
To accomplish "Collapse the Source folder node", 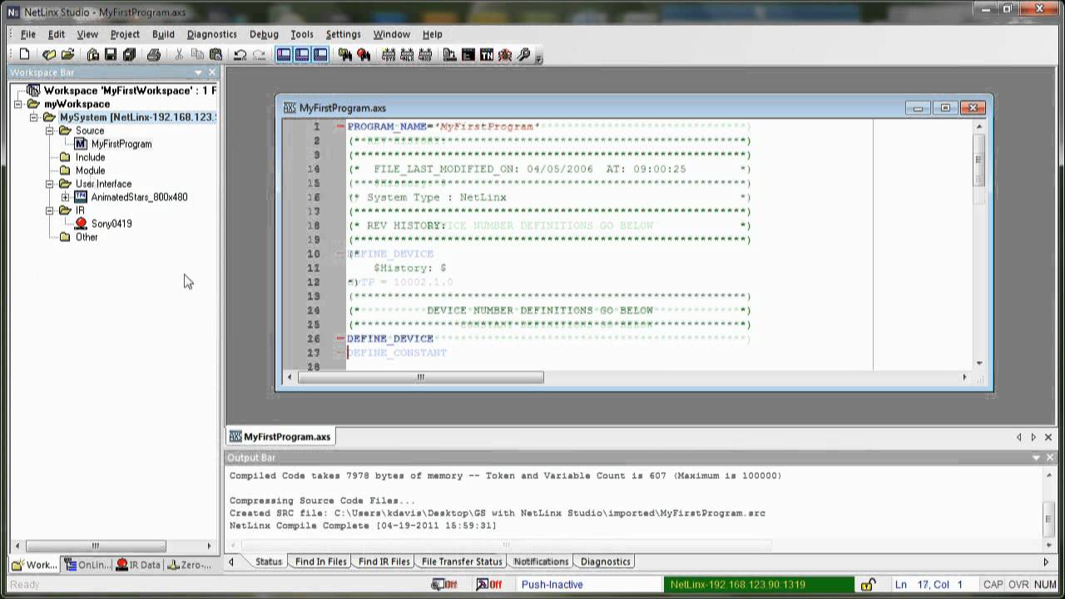I will [x=49, y=131].
